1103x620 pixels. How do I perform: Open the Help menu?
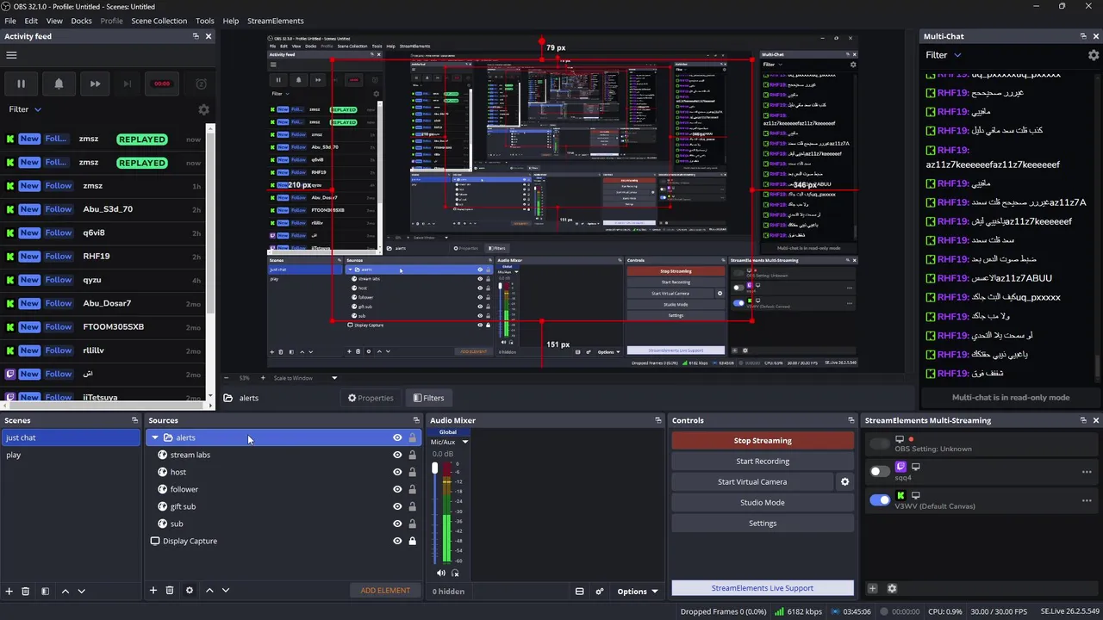tap(231, 21)
